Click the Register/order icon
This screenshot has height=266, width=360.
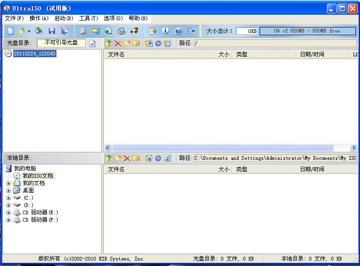pos(153,31)
